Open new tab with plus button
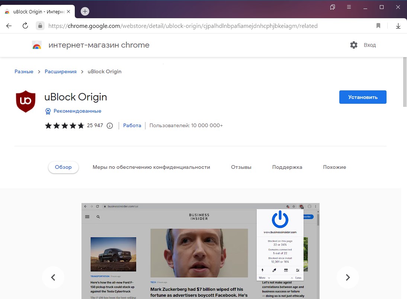Image resolution: width=407 pixels, height=299 pixels. tap(85, 11)
